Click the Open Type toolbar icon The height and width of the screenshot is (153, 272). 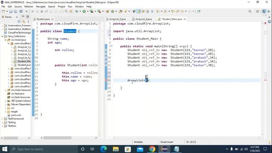(x=121, y=11)
